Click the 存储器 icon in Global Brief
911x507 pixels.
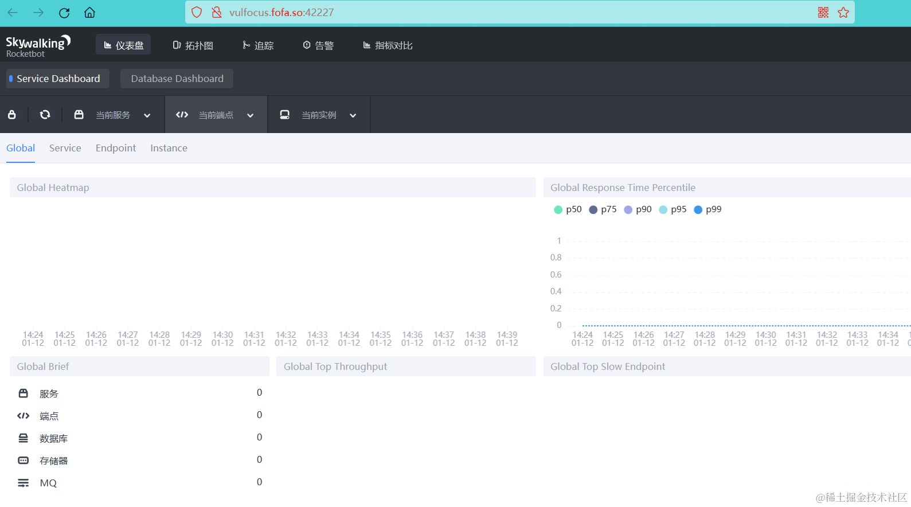[24, 461]
